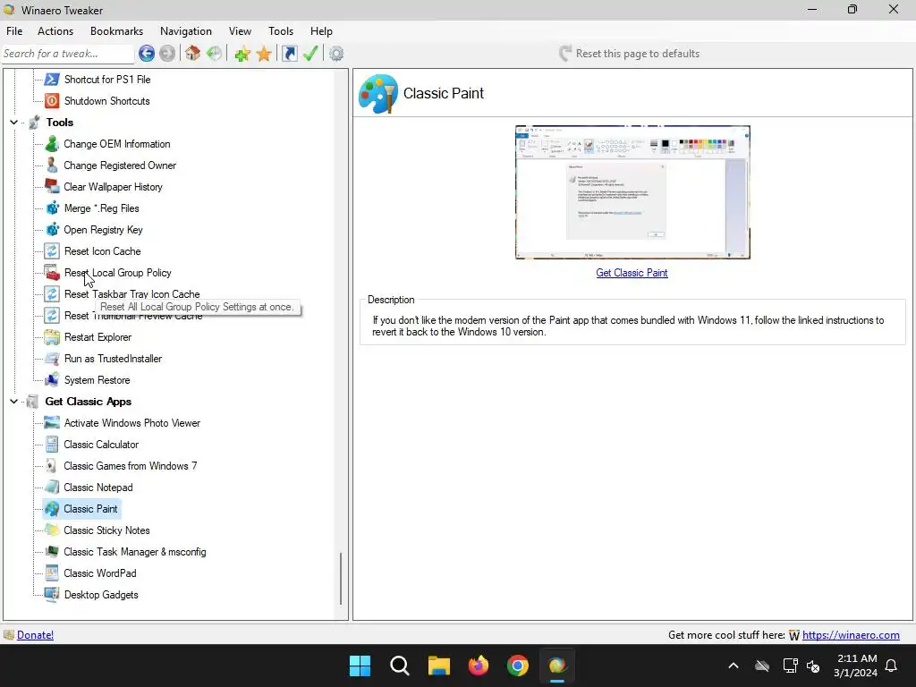Open the File menu
Viewport: 916px width, 687px height.
[14, 31]
